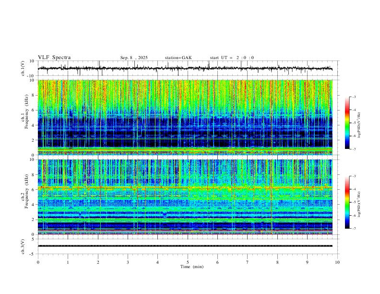This screenshot has height=294, width=380.
Task: Click the 2 kHz tick on ch.1 spectrogram axis
Action: [x=33, y=140]
